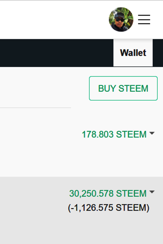163x244 pixels.
Task: Expand the arrow beside 178.803 STEEM
Action: (152, 133)
